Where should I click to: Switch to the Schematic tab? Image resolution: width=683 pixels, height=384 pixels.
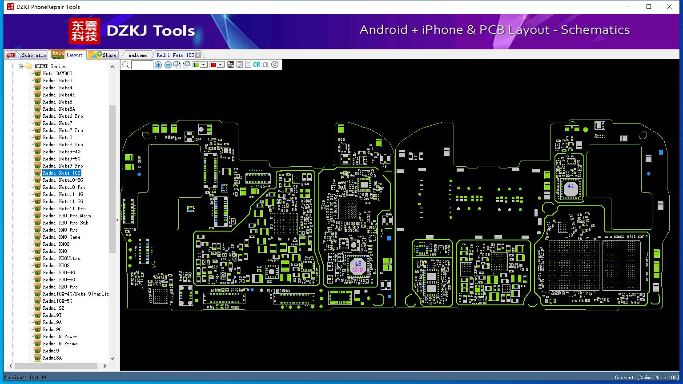click(26, 55)
